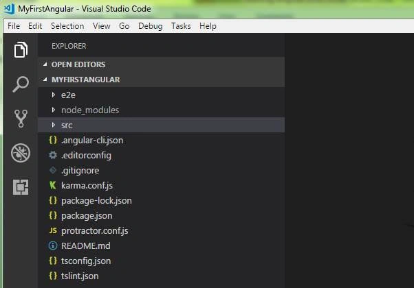The height and width of the screenshot is (288, 414).
Task: Expand the e2e folder arrow
Action: (54, 95)
